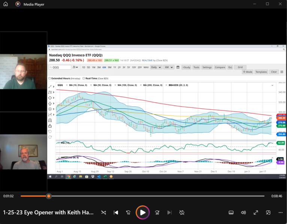This screenshot has height=224, width=287.
Task: Jump to previous track
Action: (x=116, y=212)
